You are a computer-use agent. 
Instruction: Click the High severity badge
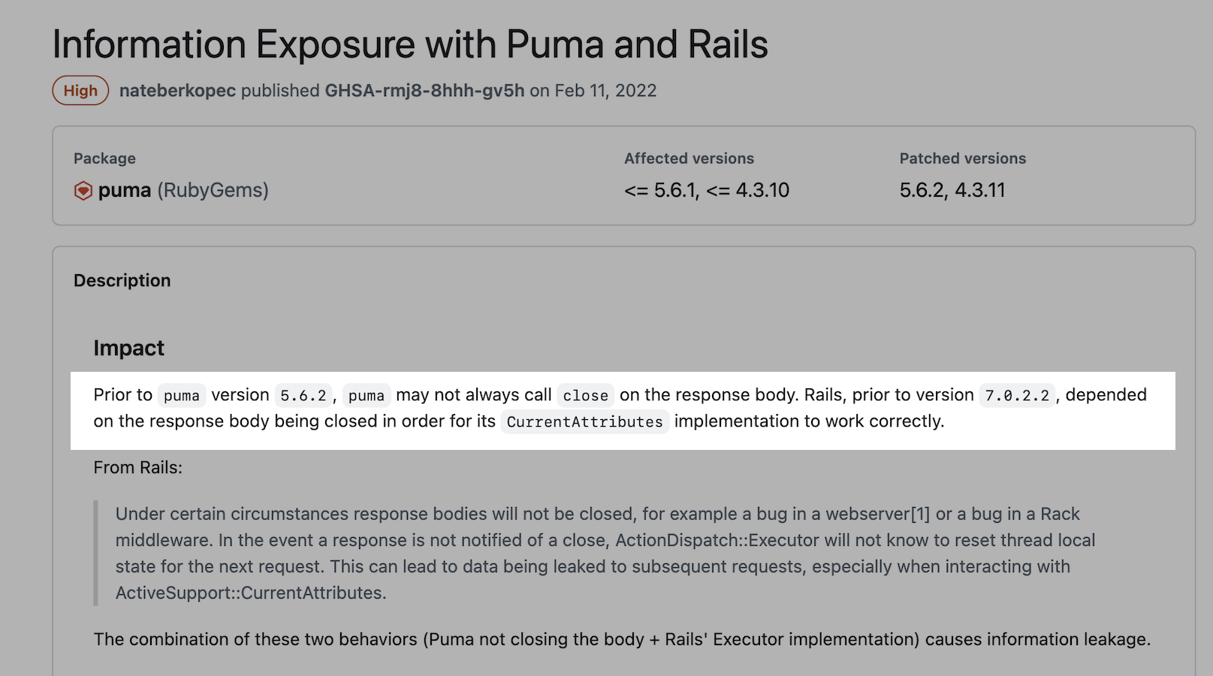[x=80, y=91]
